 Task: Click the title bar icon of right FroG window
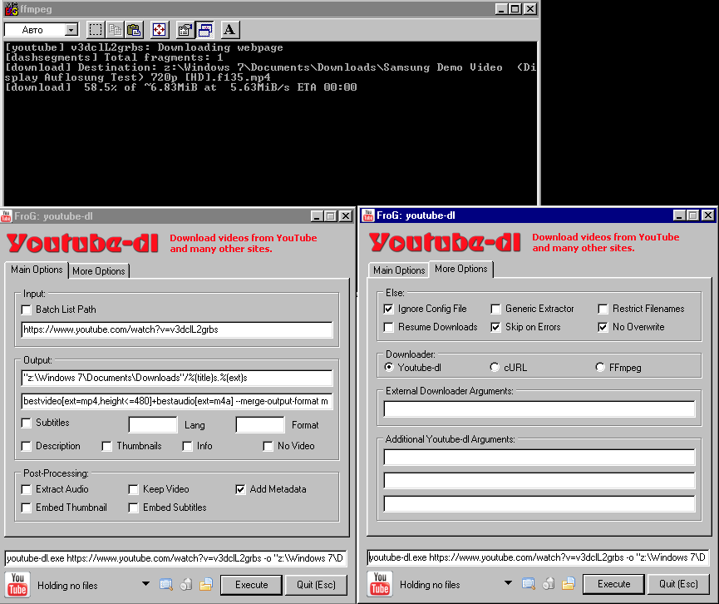[x=367, y=215]
